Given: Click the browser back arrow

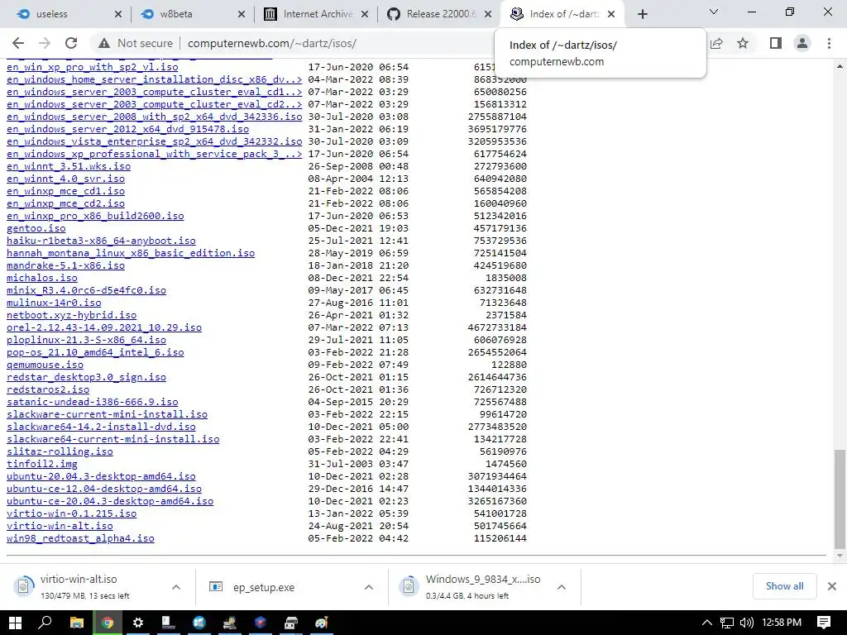Looking at the screenshot, I should coord(18,43).
